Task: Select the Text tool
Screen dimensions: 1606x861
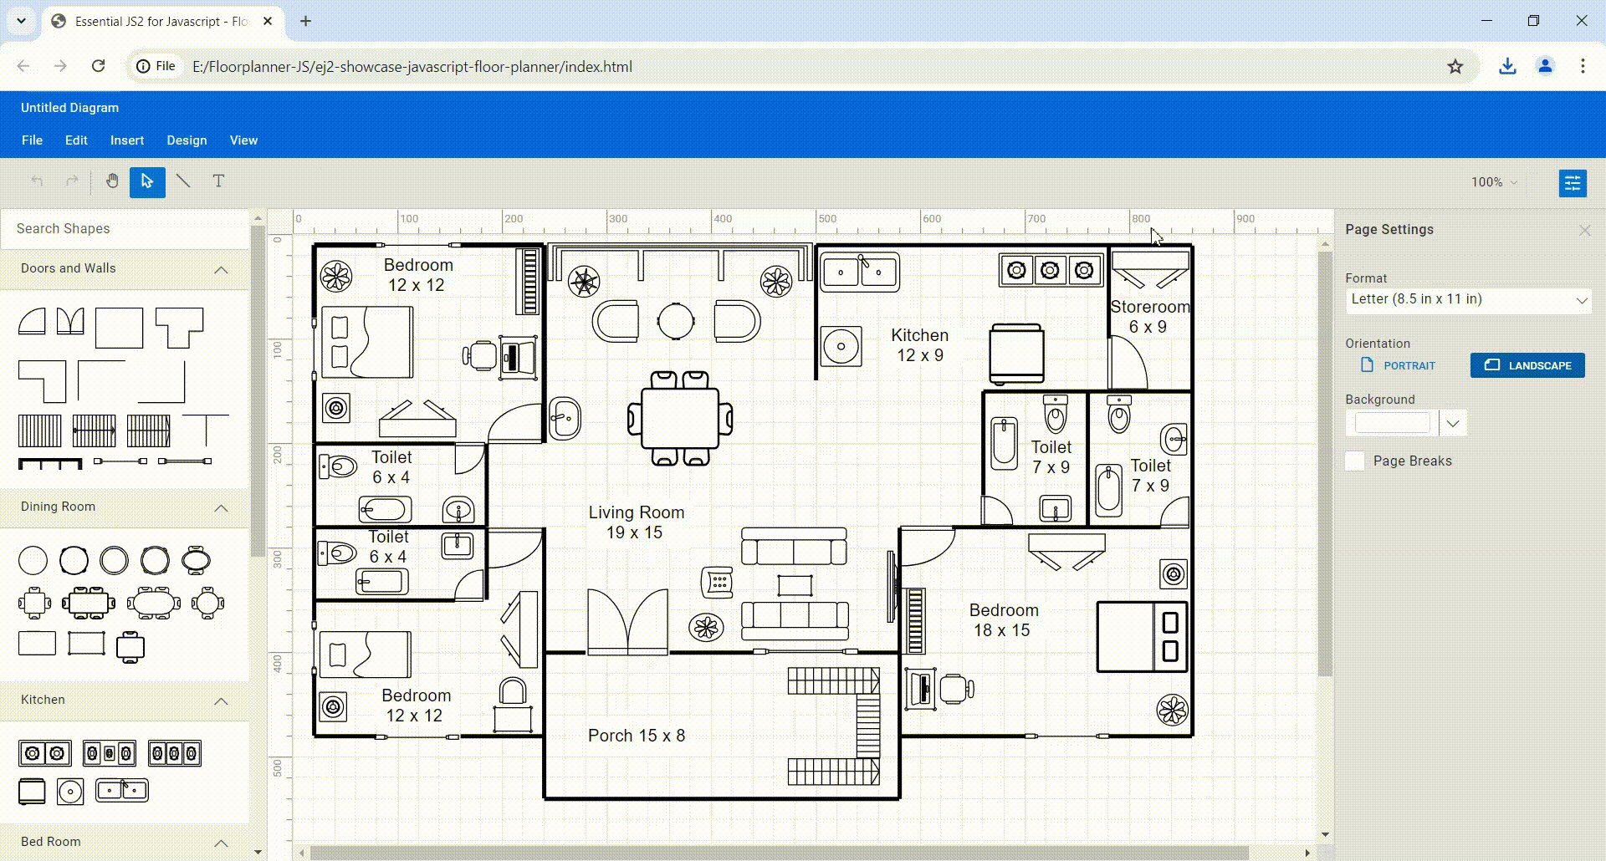Action: [218, 181]
